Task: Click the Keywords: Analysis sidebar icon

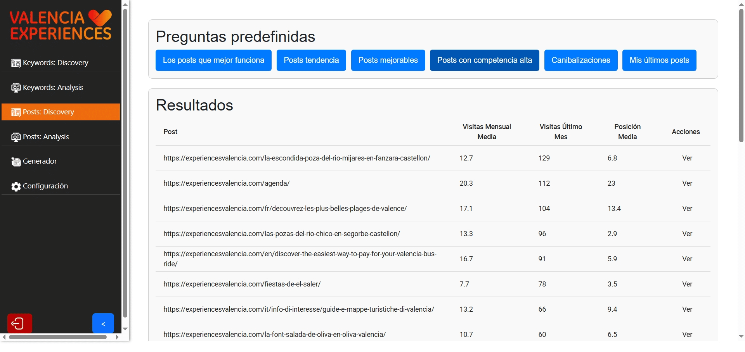Action: coord(16,88)
